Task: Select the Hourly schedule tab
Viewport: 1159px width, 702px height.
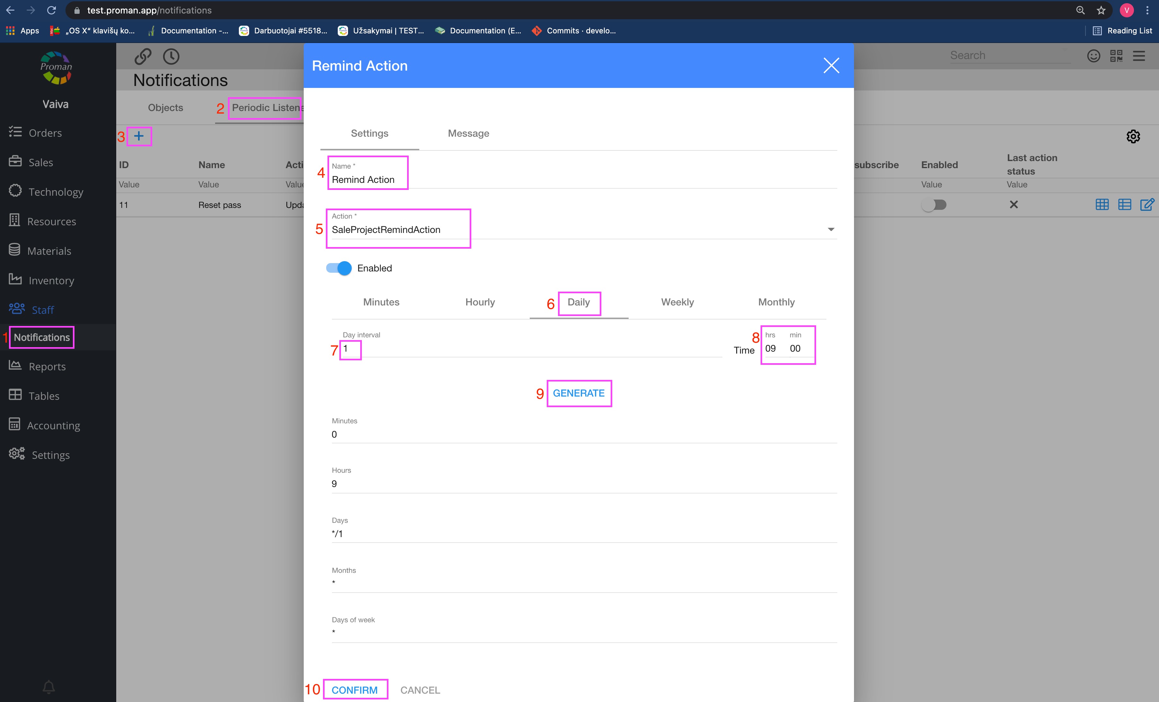Action: 480,302
